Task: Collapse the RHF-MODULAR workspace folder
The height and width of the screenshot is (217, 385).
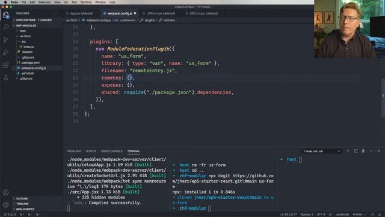Action: click(26, 25)
